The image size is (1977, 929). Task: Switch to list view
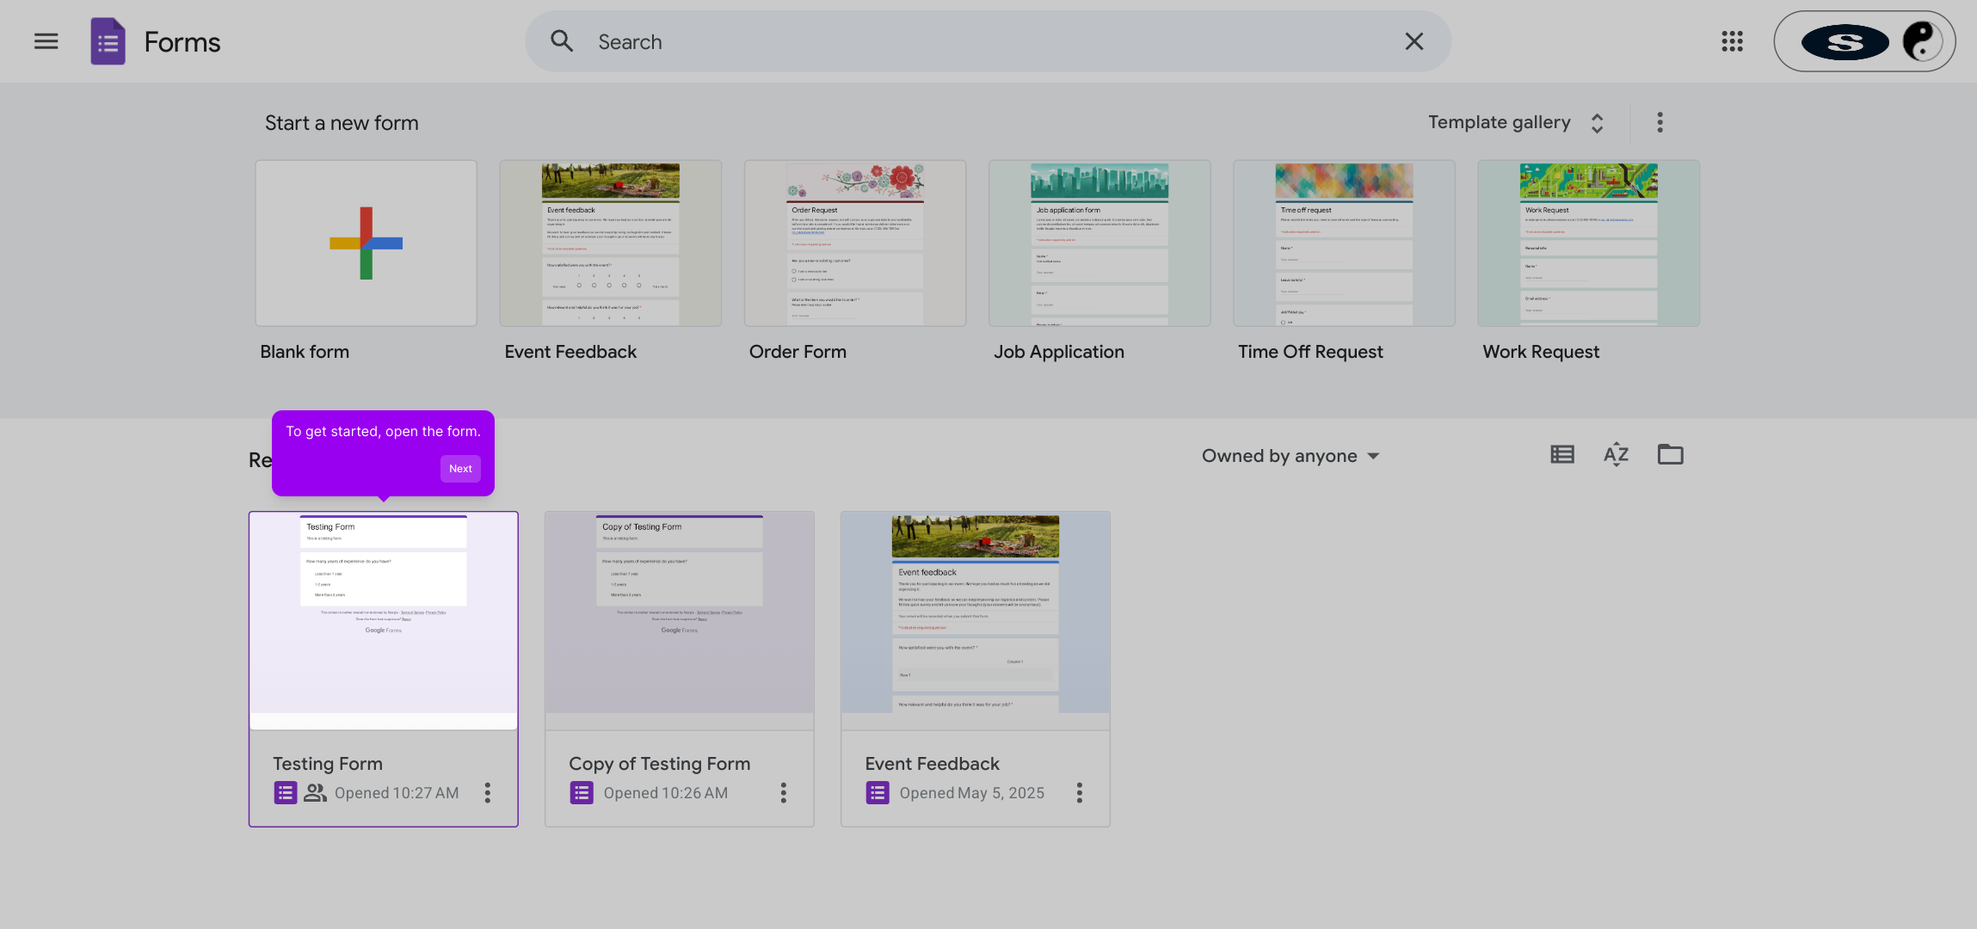(x=1562, y=455)
